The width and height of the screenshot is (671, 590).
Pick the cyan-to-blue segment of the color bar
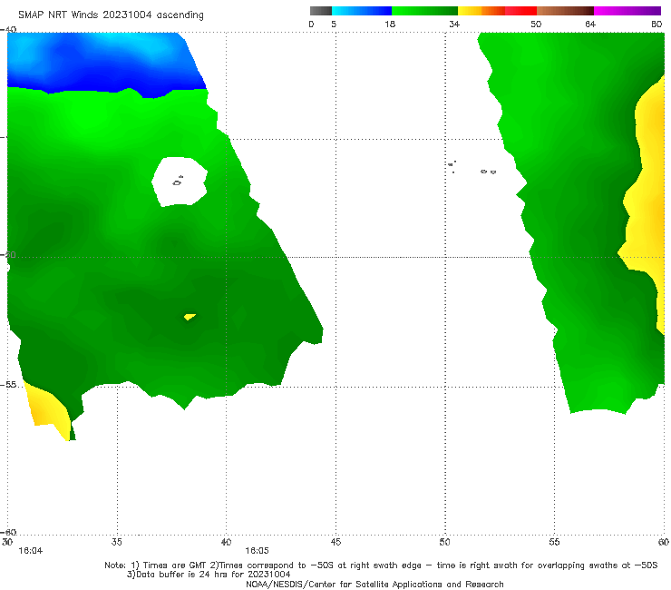pyautogui.click(x=362, y=11)
